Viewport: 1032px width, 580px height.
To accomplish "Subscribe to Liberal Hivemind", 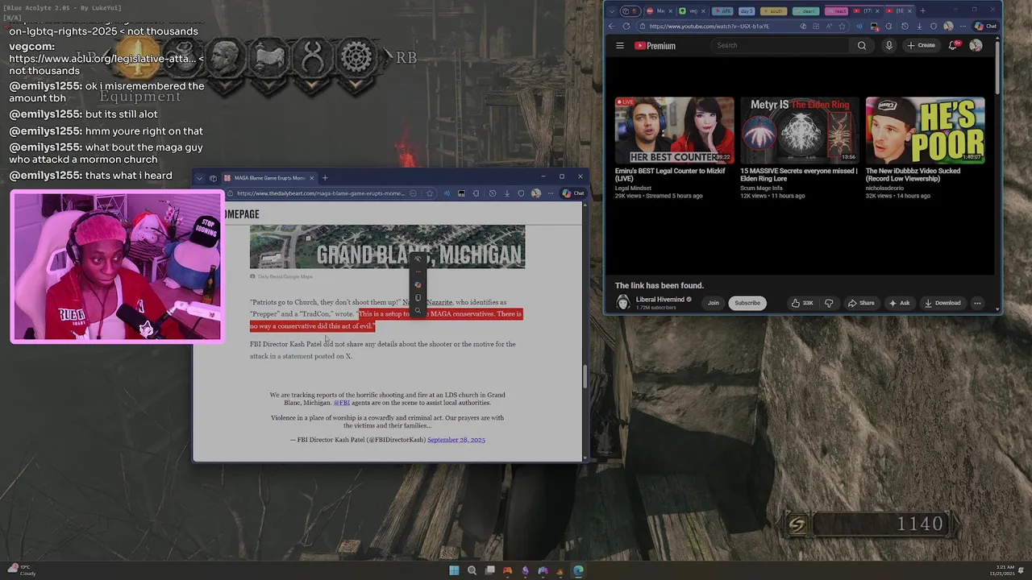I will [747, 303].
